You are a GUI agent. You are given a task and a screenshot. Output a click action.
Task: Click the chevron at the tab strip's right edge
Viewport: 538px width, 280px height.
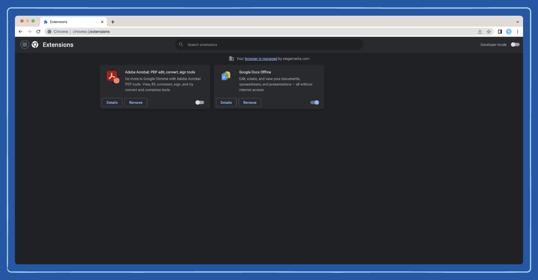click(517, 22)
